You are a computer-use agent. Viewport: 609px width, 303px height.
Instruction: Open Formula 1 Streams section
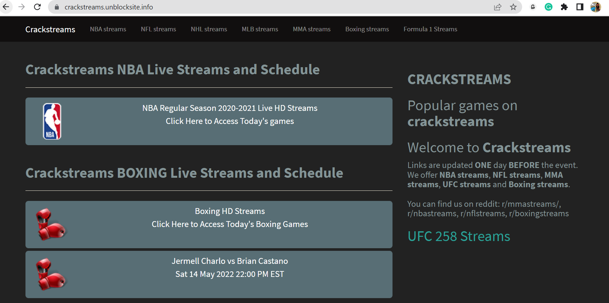[430, 29]
